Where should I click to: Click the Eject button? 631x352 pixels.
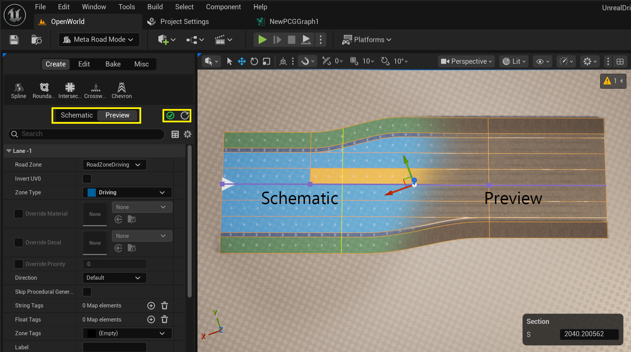point(306,40)
